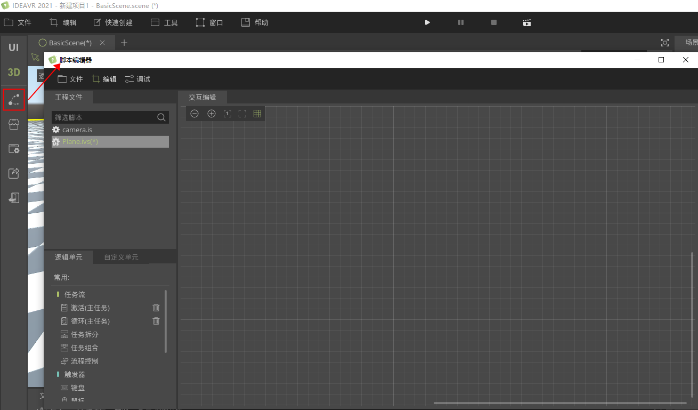Switch to the 逻辑单元 tab
This screenshot has height=410, width=698.
click(69, 257)
